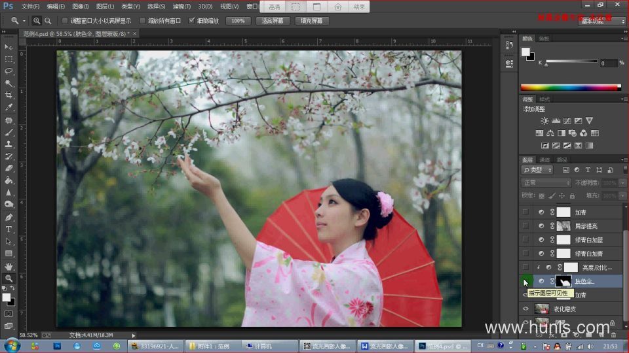Image resolution: width=629 pixels, height=353 pixels.
Task: Add a Levels adjustment layer
Action: pos(556,120)
